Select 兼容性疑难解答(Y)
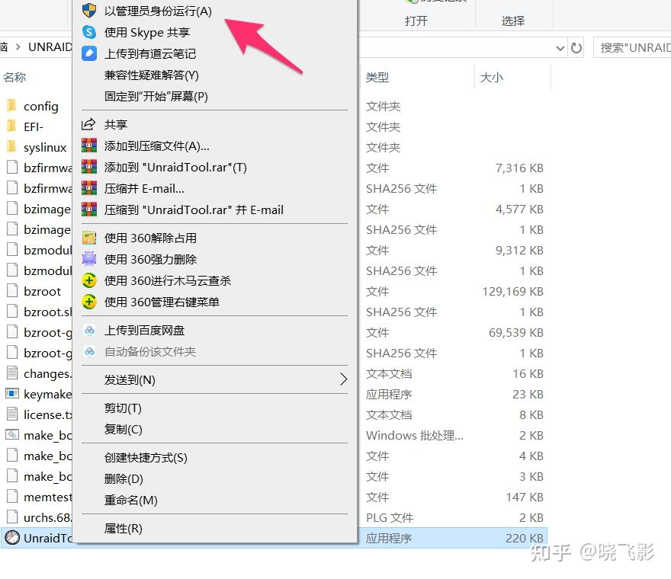 pos(151,75)
